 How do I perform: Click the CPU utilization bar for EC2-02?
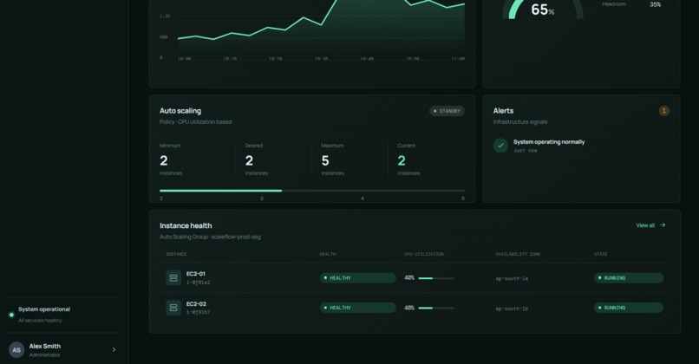(436, 308)
